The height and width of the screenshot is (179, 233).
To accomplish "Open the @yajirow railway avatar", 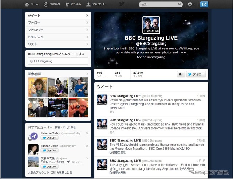I will tap(33, 162).
